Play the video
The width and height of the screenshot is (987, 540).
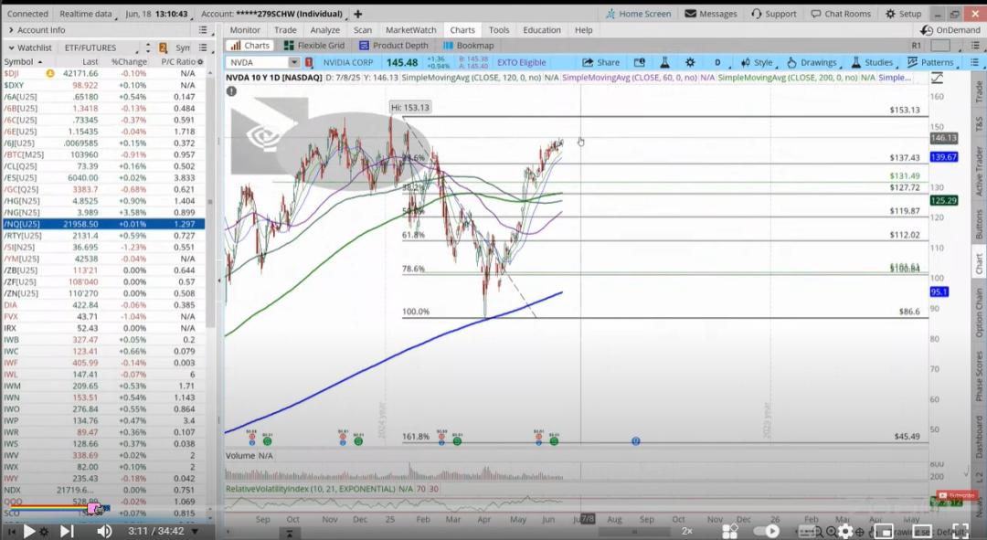[x=29, y=531]
